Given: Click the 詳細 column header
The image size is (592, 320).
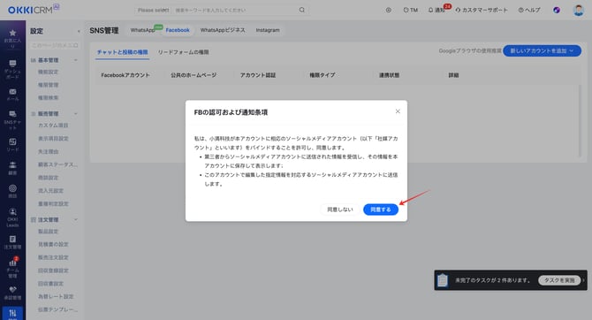Looking at the screenshot, I should 453,75.
